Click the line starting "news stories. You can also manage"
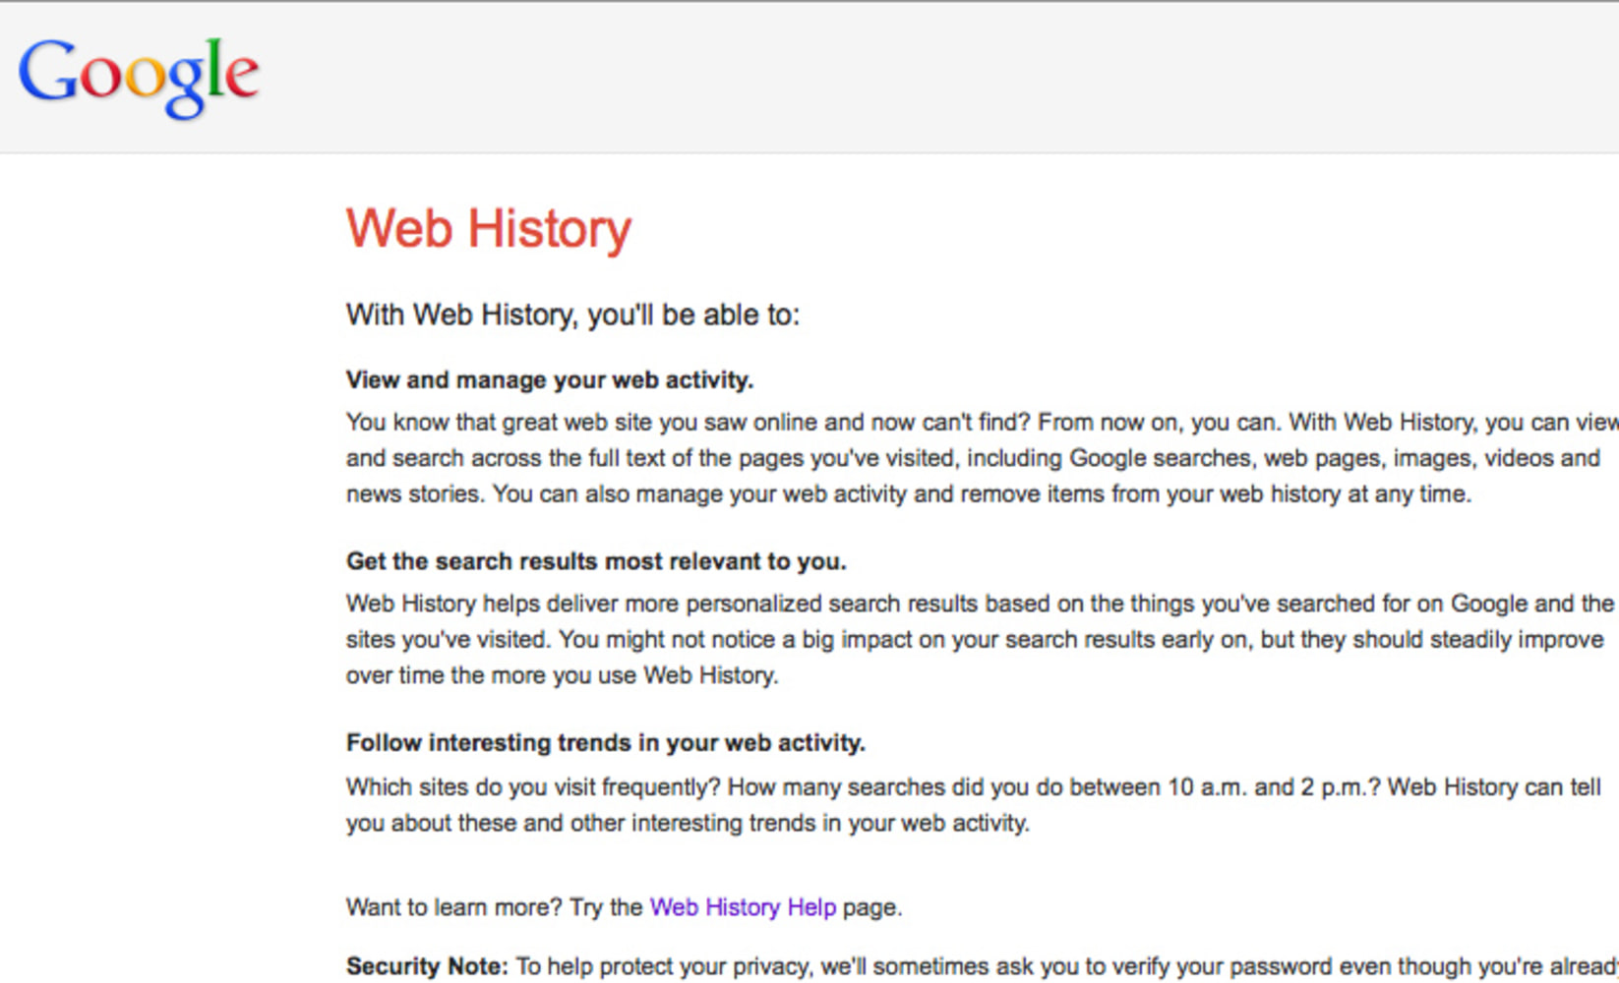The height and width of the screenshot is (983, 1619). coord(908,493)
